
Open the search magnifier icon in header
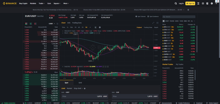tap(176, 4)
